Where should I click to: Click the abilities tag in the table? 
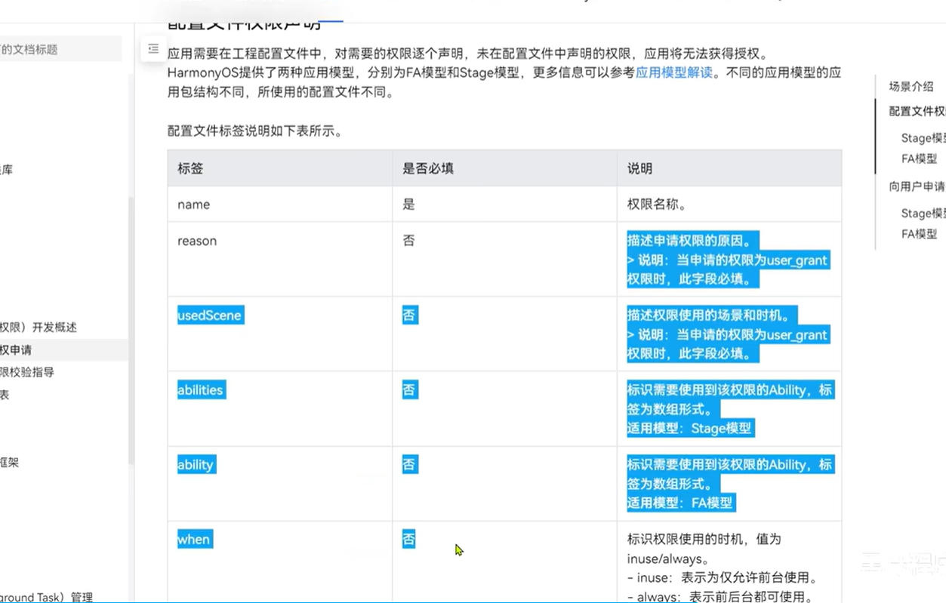point(200,390)
